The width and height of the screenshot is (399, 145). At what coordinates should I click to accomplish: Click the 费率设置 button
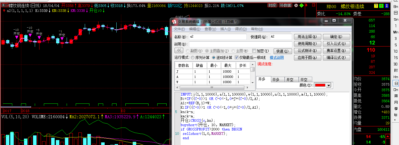336,51
